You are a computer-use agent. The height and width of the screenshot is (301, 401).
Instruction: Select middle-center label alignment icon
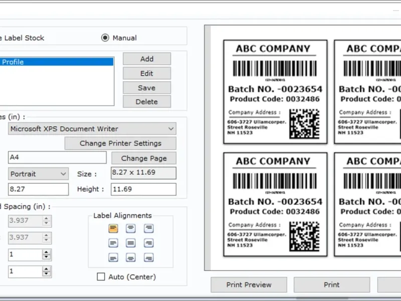point(131,243)
